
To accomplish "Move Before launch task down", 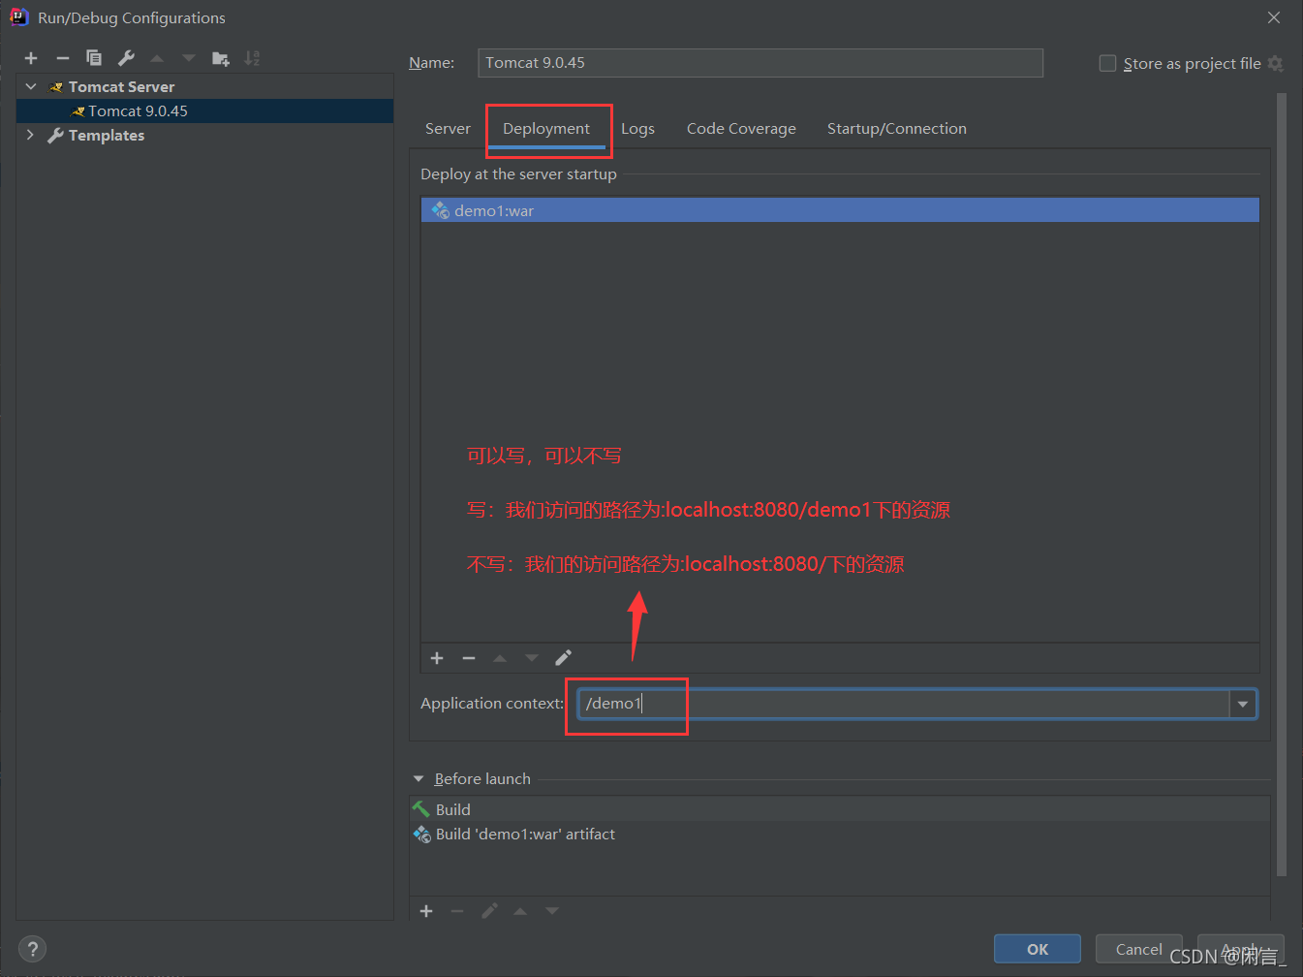I will point(552,911).
